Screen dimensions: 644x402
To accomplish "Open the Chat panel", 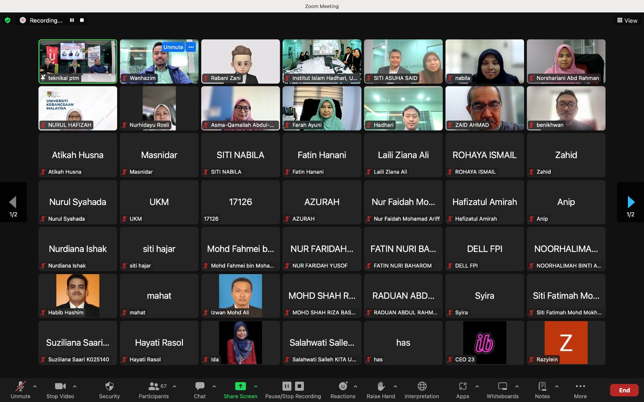I will (x=200, y=387).
